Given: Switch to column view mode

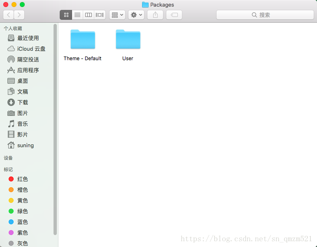Looking at the screenshot, I should pos(89,15).
